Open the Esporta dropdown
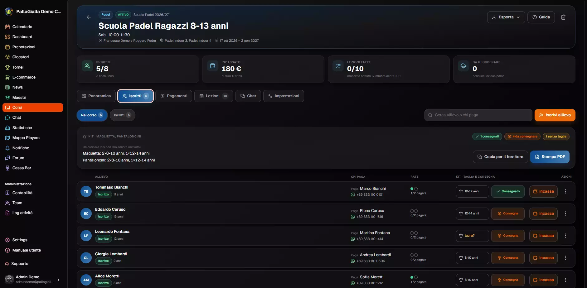This screenshot has height=288, width=587. click(x=506, y=17)
